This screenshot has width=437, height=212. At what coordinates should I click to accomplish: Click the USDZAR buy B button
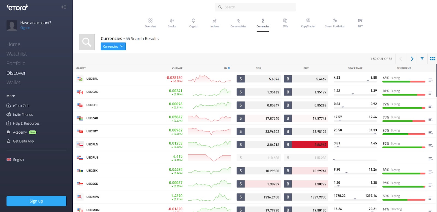click(288, 118)
